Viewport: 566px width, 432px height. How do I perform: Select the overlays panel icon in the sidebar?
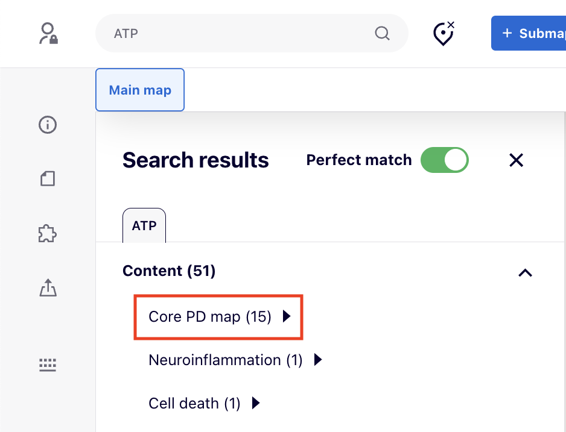click(47, 179)
